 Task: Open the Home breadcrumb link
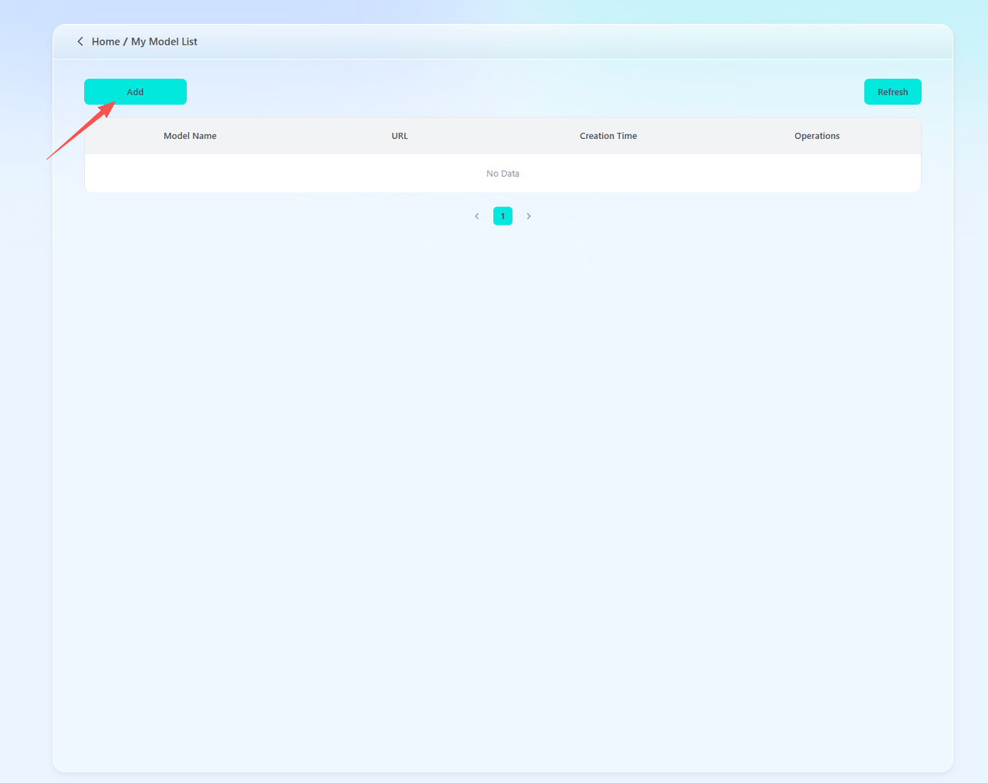click(106, 42)
